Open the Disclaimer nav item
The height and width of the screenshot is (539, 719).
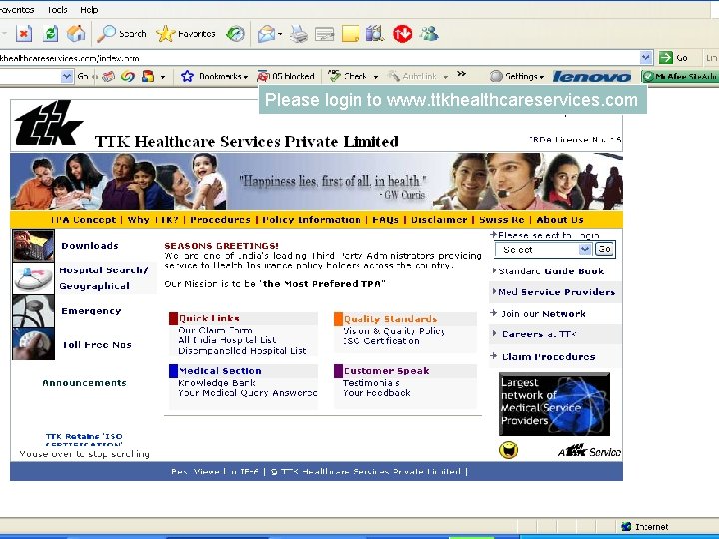coord(439,219)
